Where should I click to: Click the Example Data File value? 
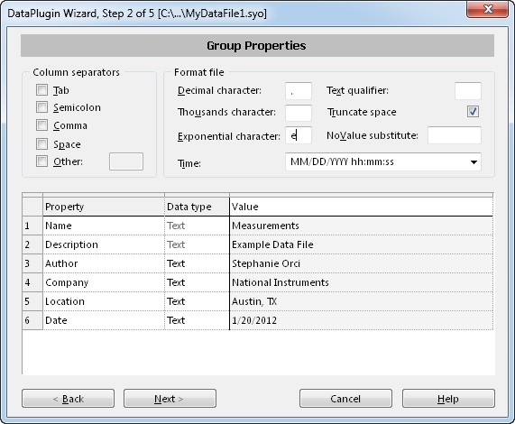pyautogui.click(x=362, y=244)
